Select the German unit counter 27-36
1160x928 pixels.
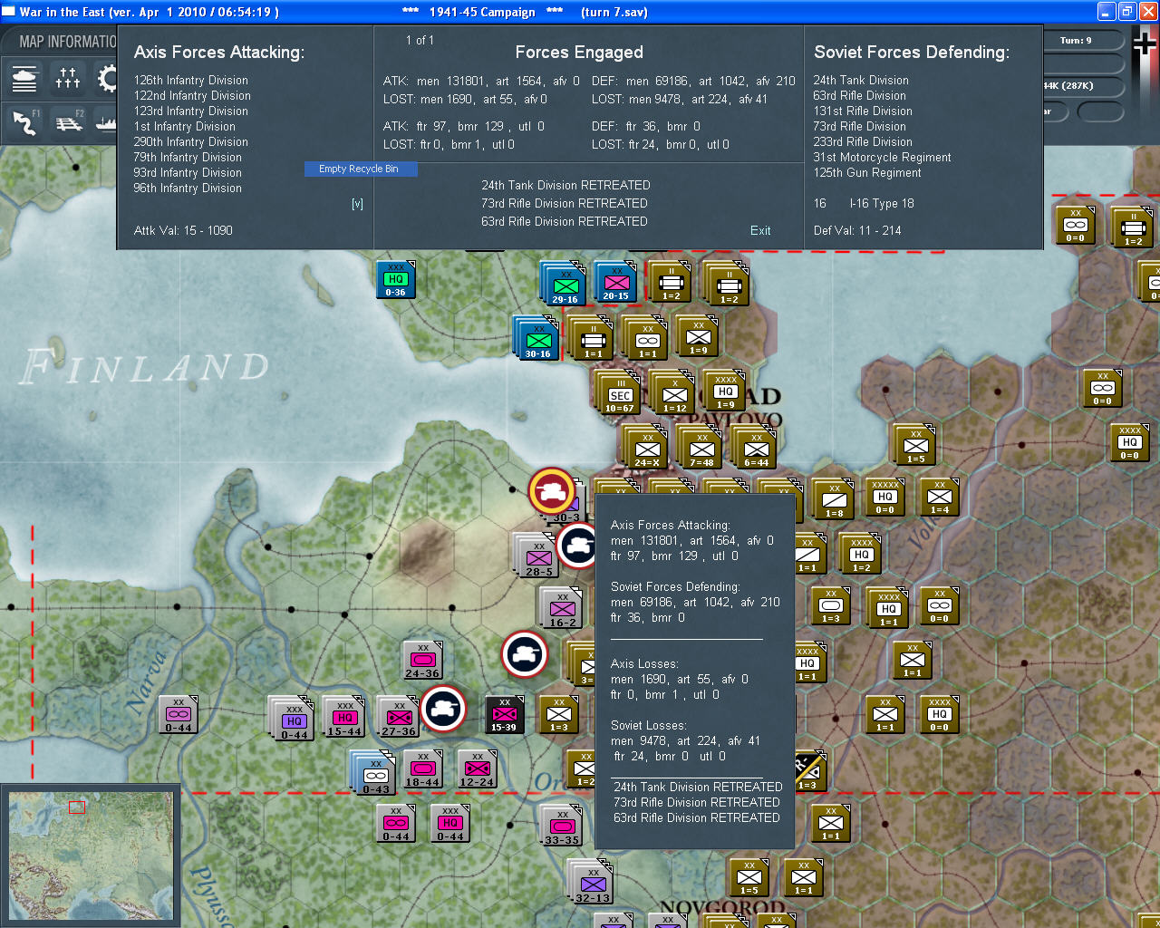click(398, 717)
